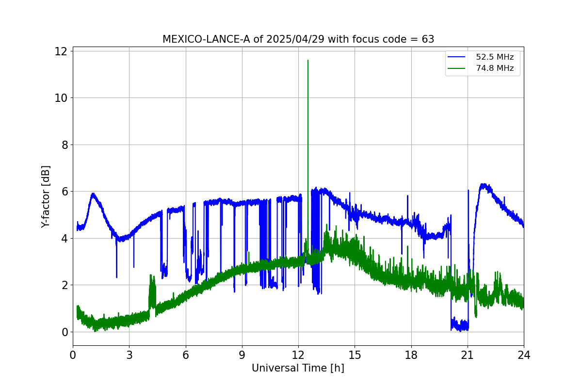The image size is (582, 388).
Task: Click the plot title MEXICO-LANCE-A of 2025/04/29
Action: pos(298,39)
